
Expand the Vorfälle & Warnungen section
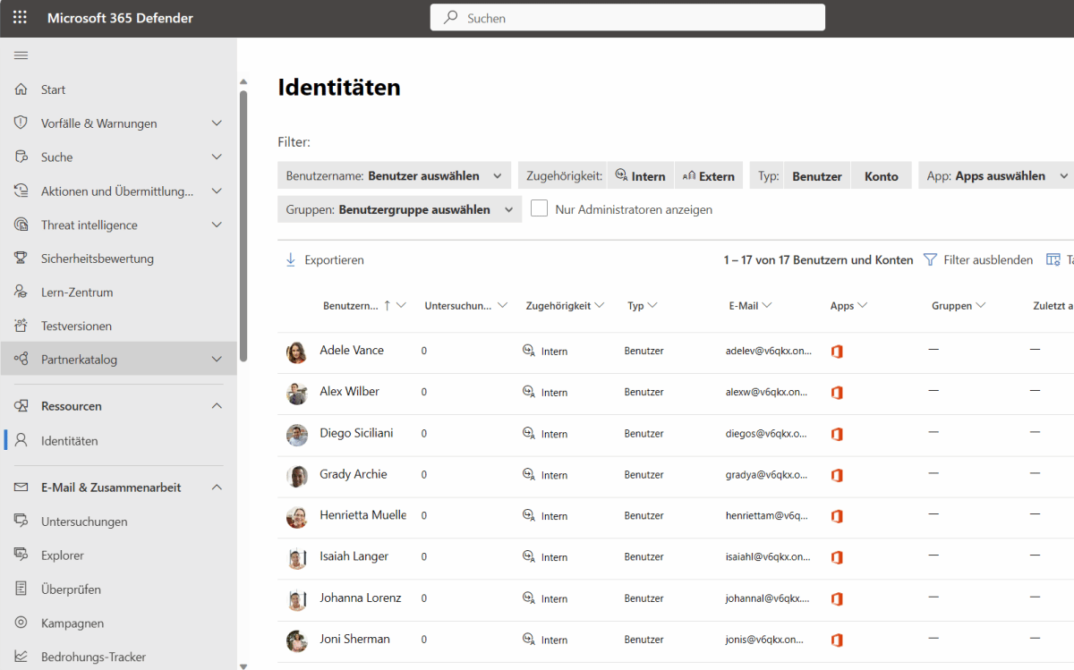(x=216, y=123)
